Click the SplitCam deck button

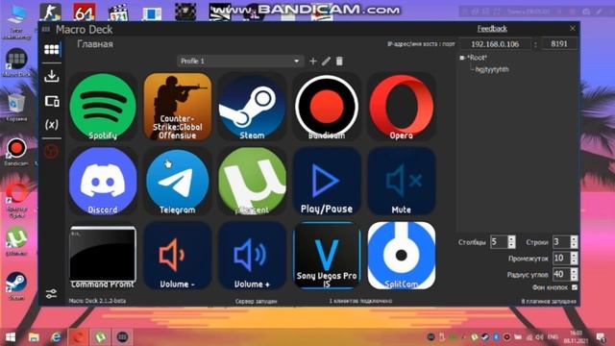click(x=402, y=256)
